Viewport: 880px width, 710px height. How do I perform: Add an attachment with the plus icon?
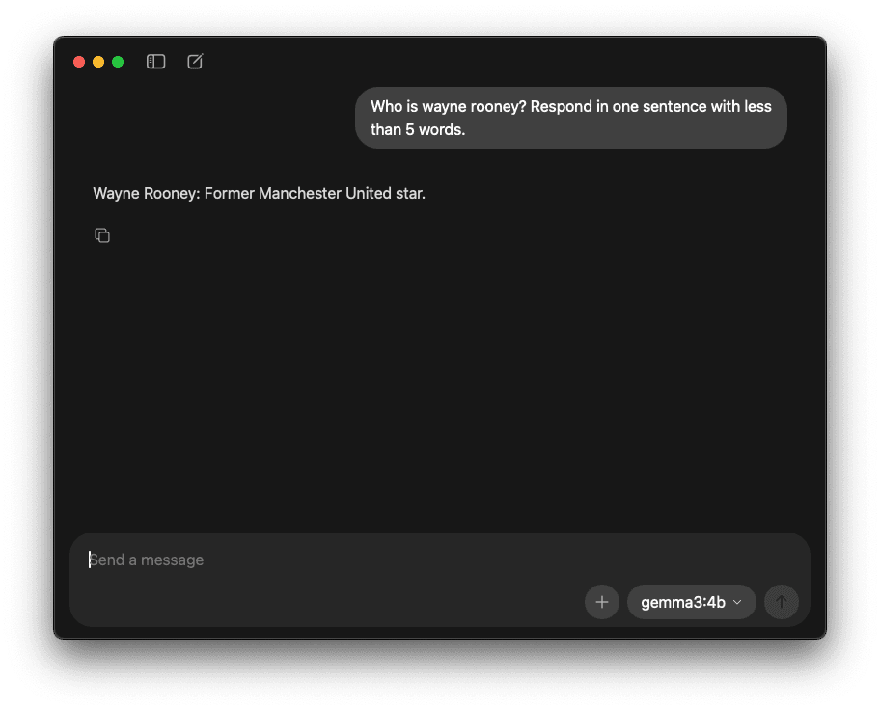602,602
